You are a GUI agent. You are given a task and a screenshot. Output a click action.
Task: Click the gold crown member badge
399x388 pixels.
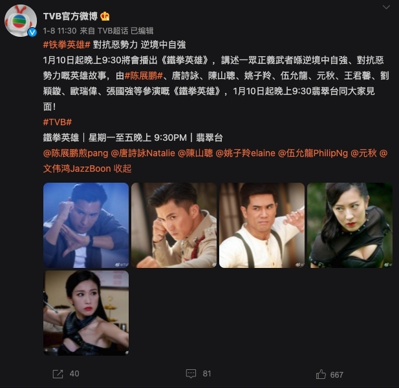[x=105, y=17]
